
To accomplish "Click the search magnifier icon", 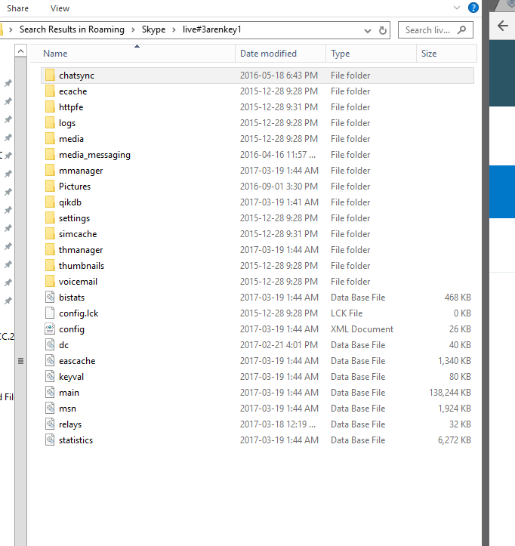I will pyautogui.click(x=461, y=30).
